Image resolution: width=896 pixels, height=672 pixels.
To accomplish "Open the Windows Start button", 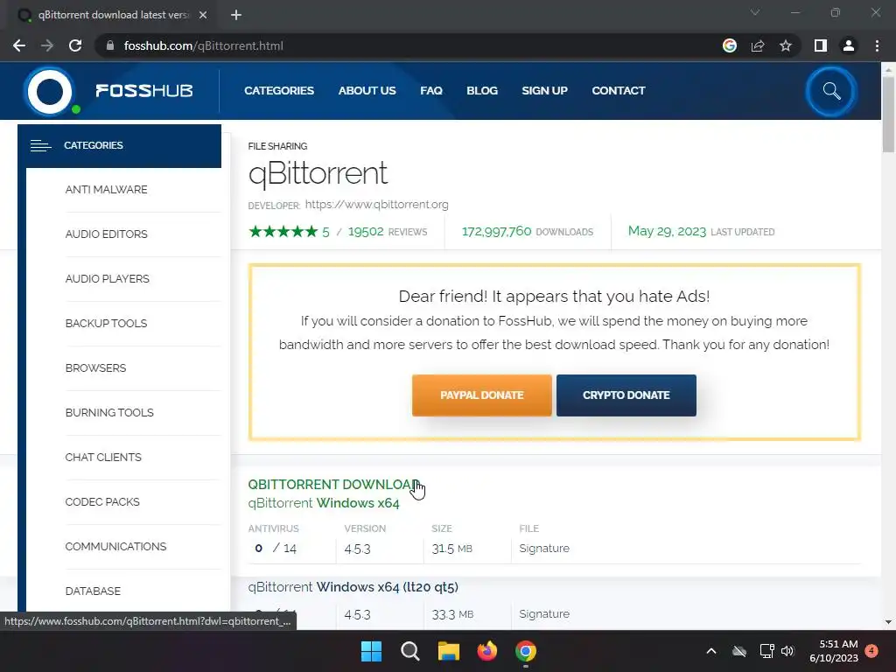I will coord(371,651).
